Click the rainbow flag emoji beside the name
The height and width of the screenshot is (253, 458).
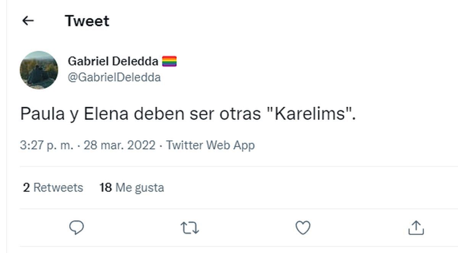170,60
